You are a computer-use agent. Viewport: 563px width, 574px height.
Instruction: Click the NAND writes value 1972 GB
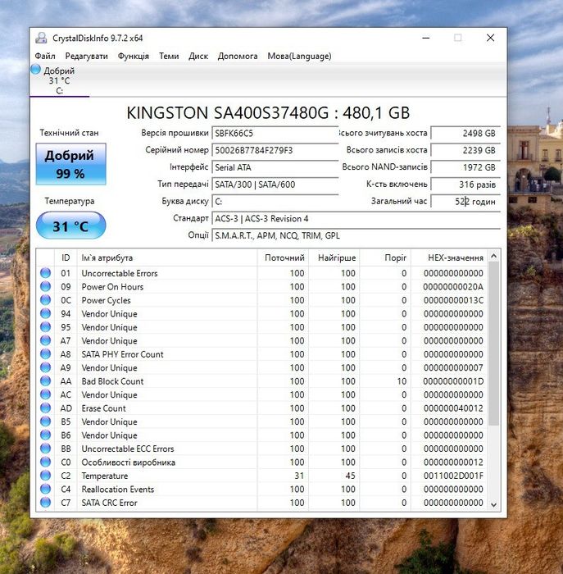(x=465, y=167)
